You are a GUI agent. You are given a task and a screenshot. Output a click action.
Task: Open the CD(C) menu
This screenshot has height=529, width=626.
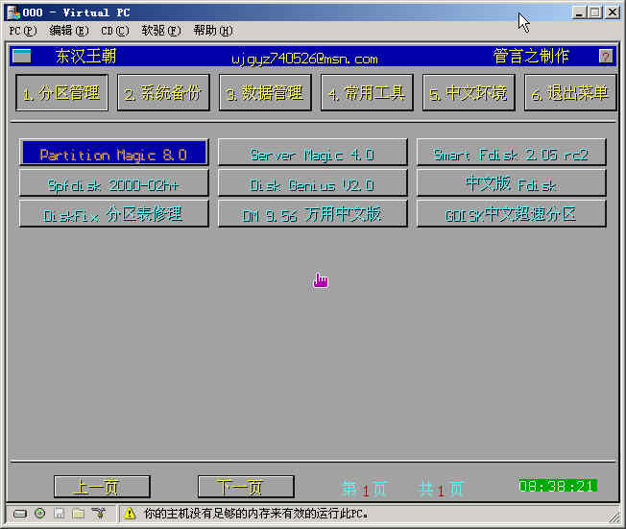(x=115, y=31)
